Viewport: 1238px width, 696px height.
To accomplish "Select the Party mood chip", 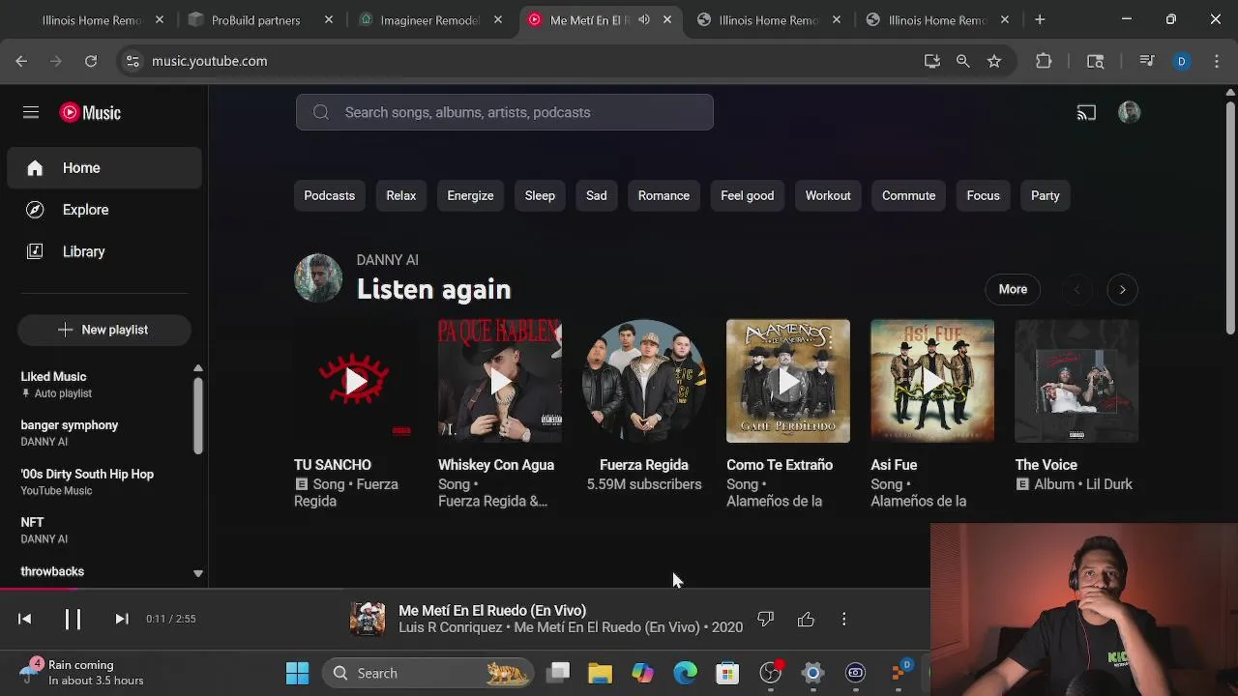I will click(x=1046, y=195).
